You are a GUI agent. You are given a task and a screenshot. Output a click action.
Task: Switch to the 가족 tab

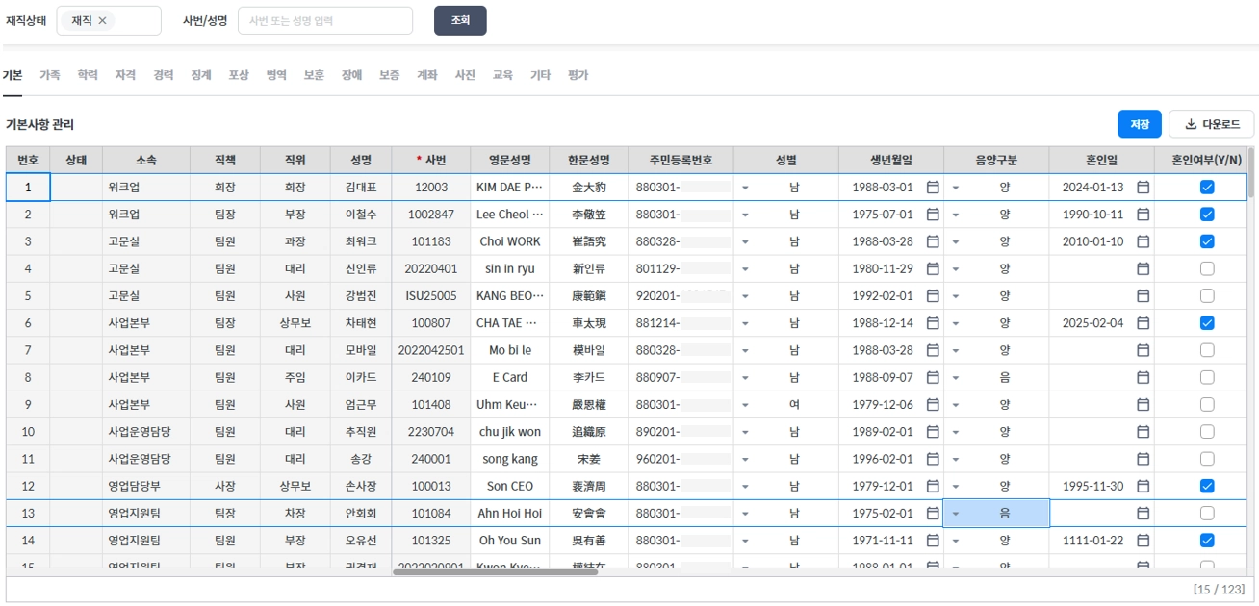pyautogui.click(x=49, y=75)
